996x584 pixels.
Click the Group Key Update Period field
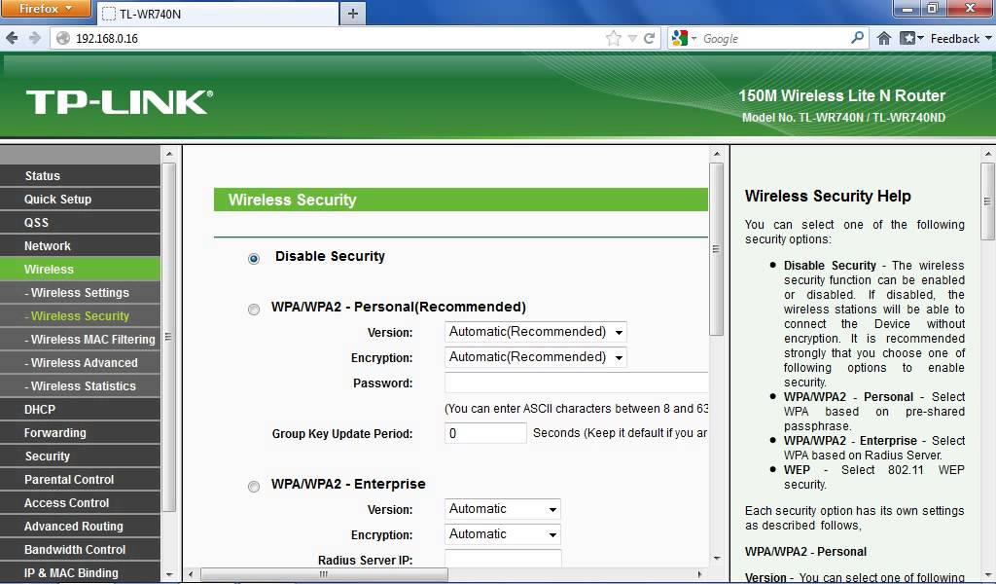click(485, 433)
